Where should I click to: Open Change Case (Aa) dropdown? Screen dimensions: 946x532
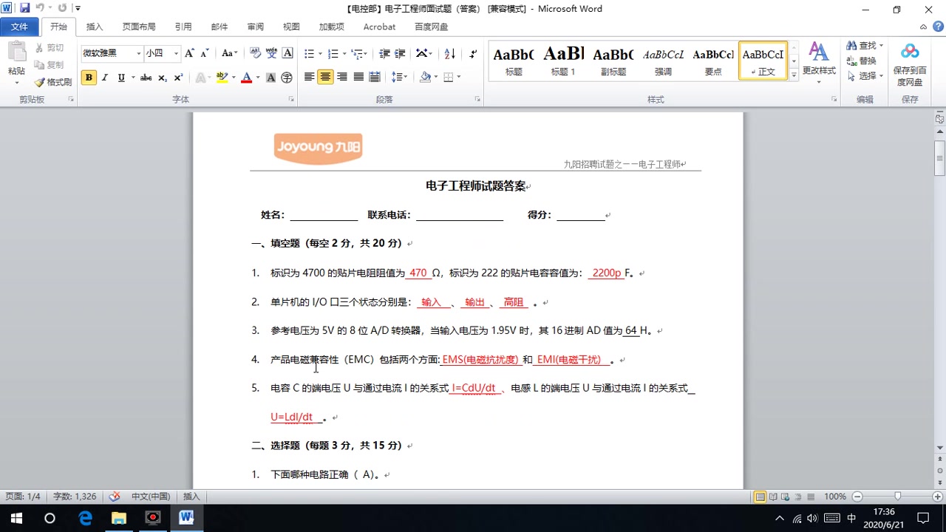coord(230,53)
